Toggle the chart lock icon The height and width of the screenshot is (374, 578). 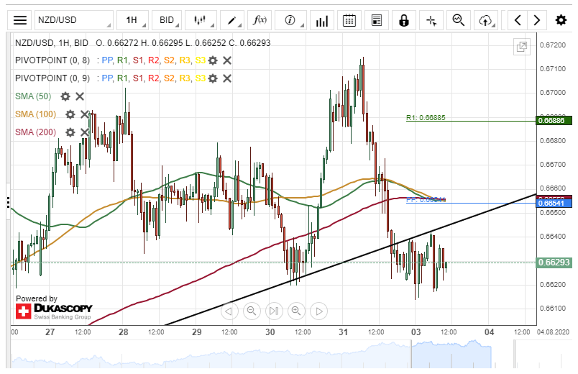405,20
